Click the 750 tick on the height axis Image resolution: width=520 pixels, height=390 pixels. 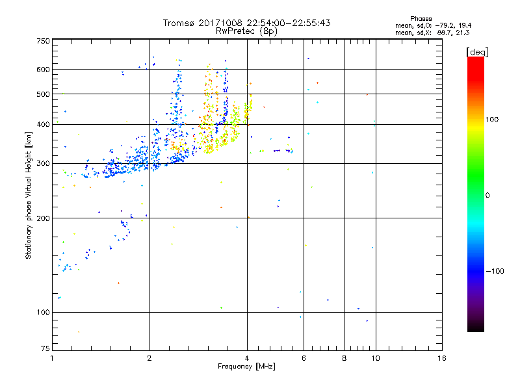(43, 40)
